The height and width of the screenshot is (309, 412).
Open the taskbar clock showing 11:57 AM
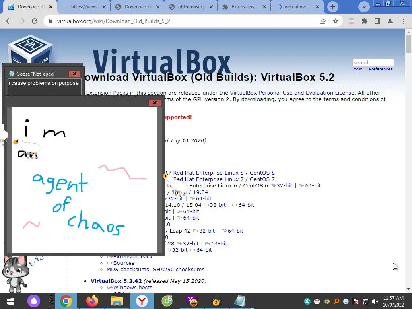pyautogui.click(x=393, y=301)
